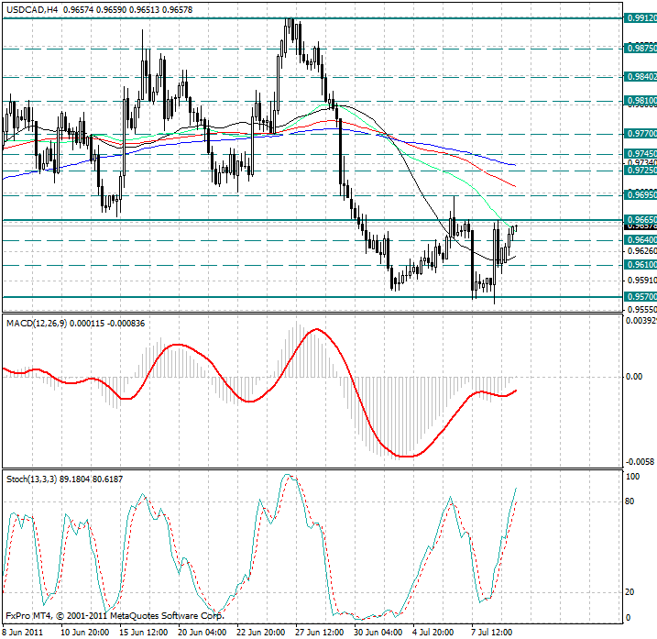Click the 0.9875 price axis label
Screen dimensions: 657x639
(640, 48)
